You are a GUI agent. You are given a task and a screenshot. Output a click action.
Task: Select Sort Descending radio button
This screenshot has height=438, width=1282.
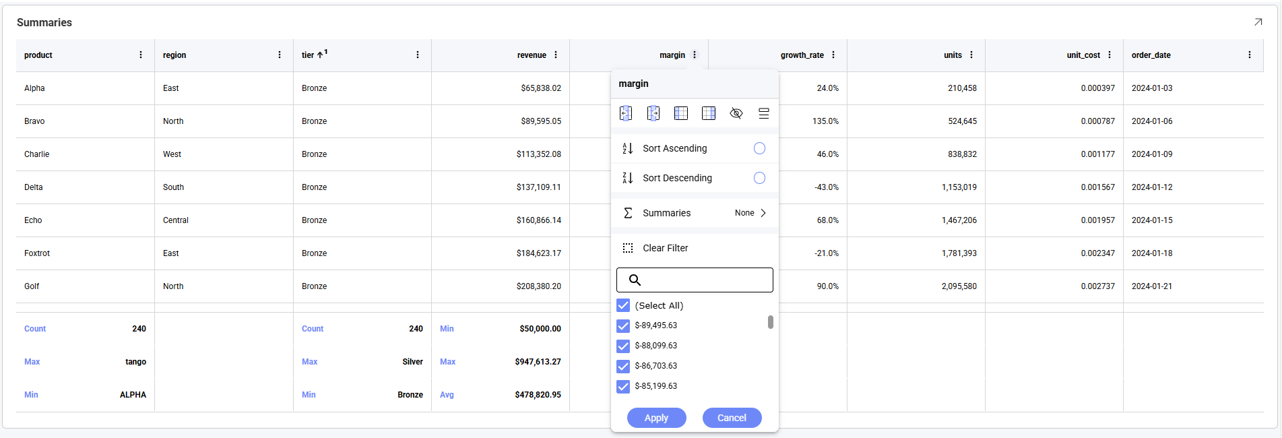(x=759, y=178)
